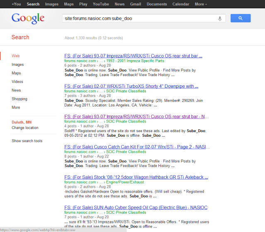The height and width of the screenshot is (232, 265).
Task: Click forums.nasioc.com URL under first result
Action: coord(80,61)
